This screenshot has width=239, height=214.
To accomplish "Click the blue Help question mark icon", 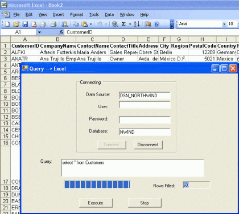I will point(156,24).
